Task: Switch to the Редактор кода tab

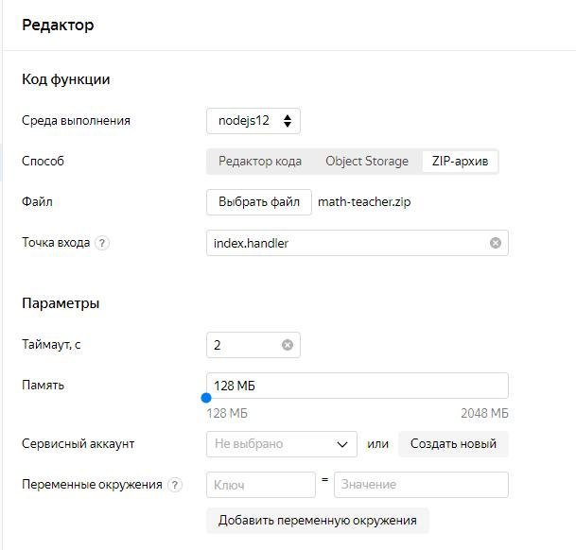Action: [x=260, y=162]
